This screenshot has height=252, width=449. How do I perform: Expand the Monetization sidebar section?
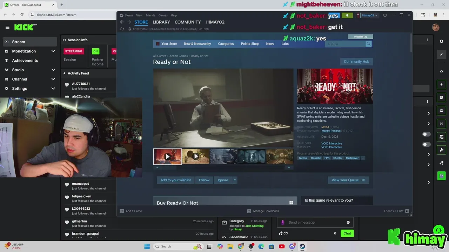coord(53,51)
